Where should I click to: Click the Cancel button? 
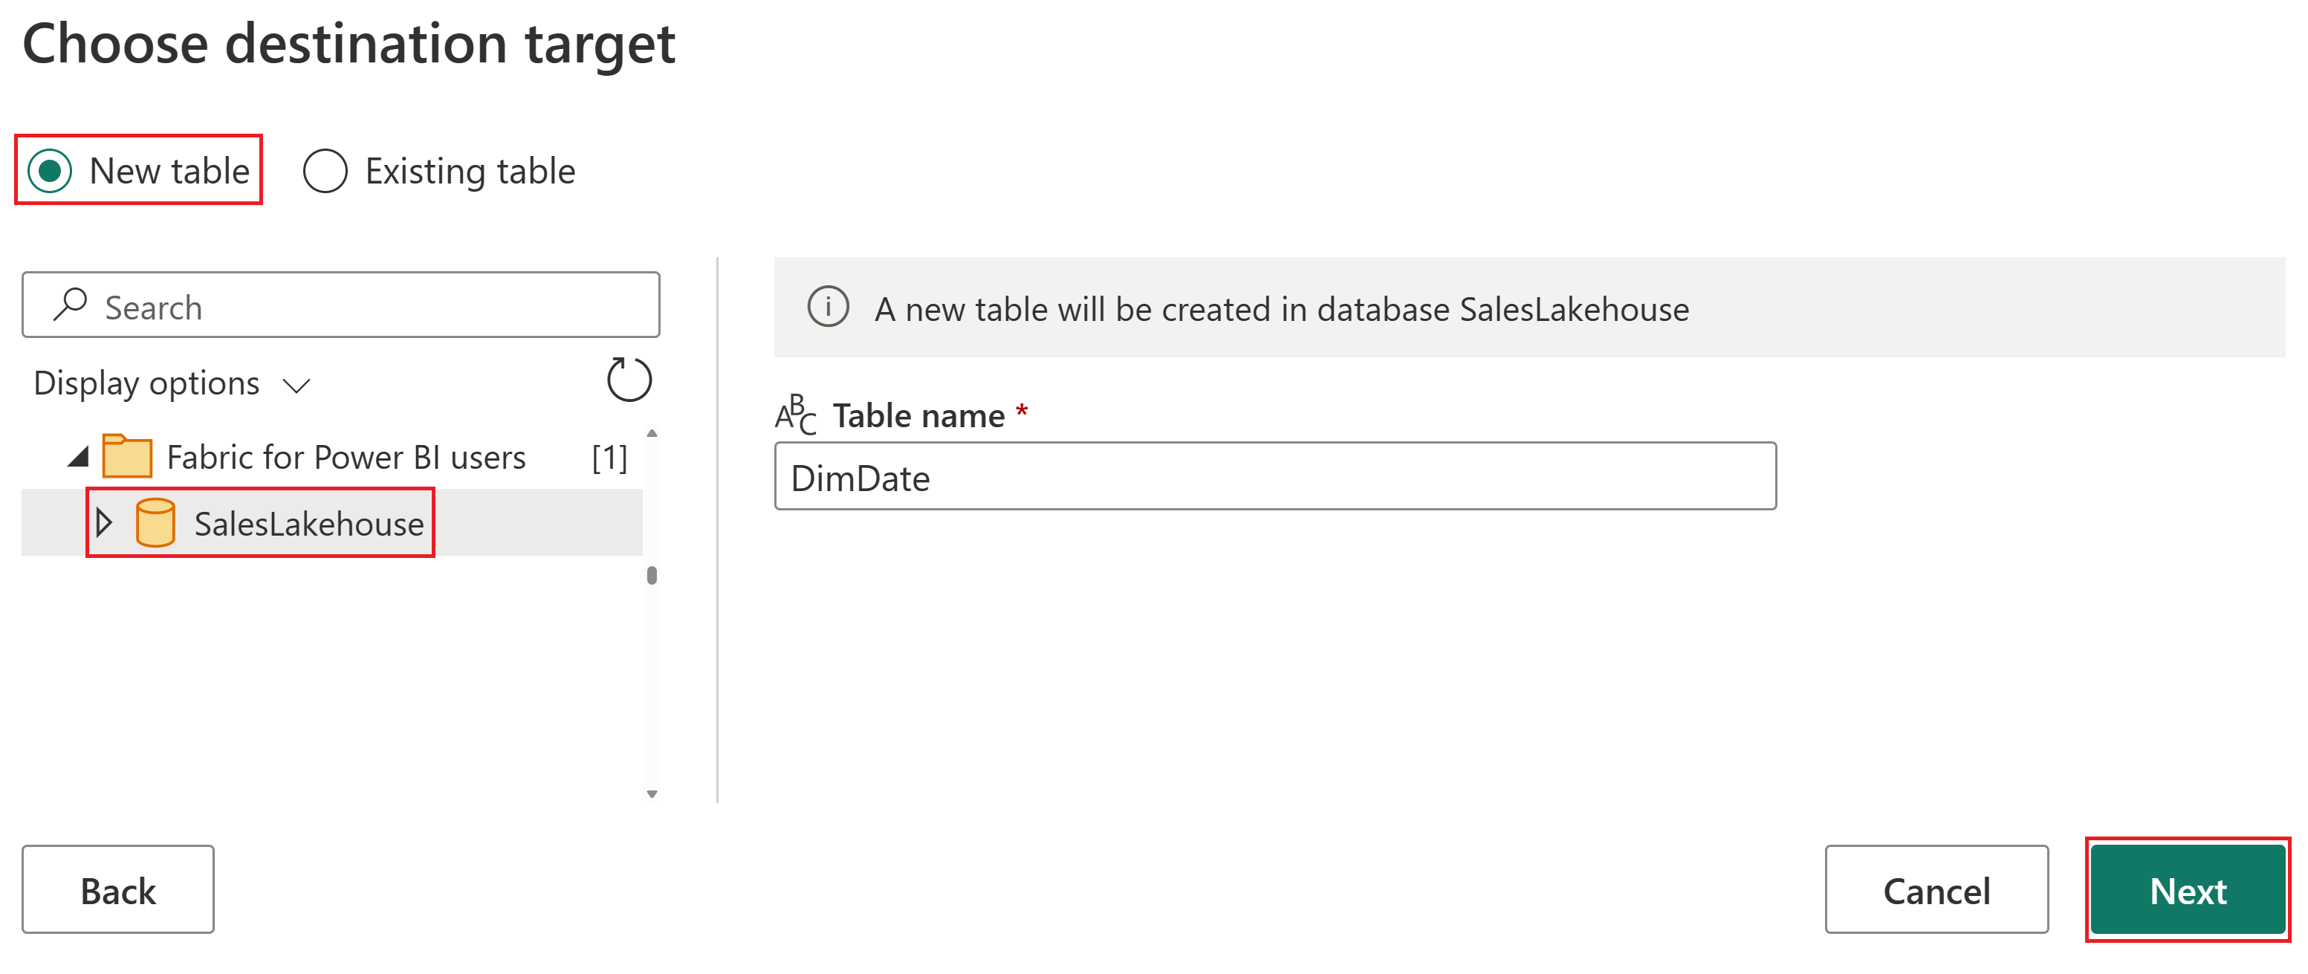click(x=1937, y=887)
